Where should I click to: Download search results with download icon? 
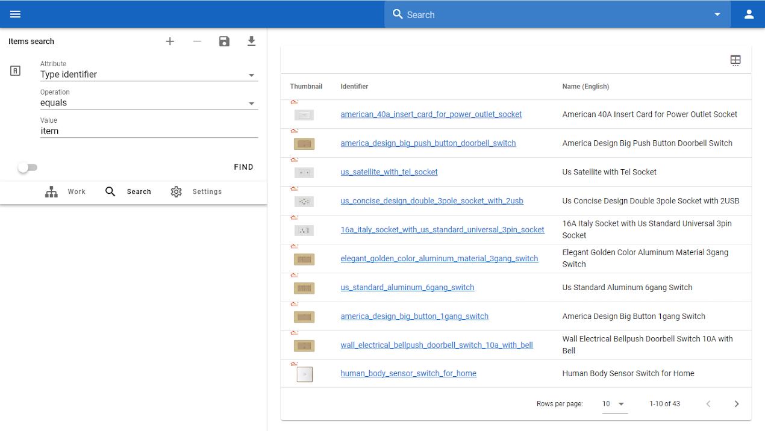pyautogui.click(x=252, y=42)
